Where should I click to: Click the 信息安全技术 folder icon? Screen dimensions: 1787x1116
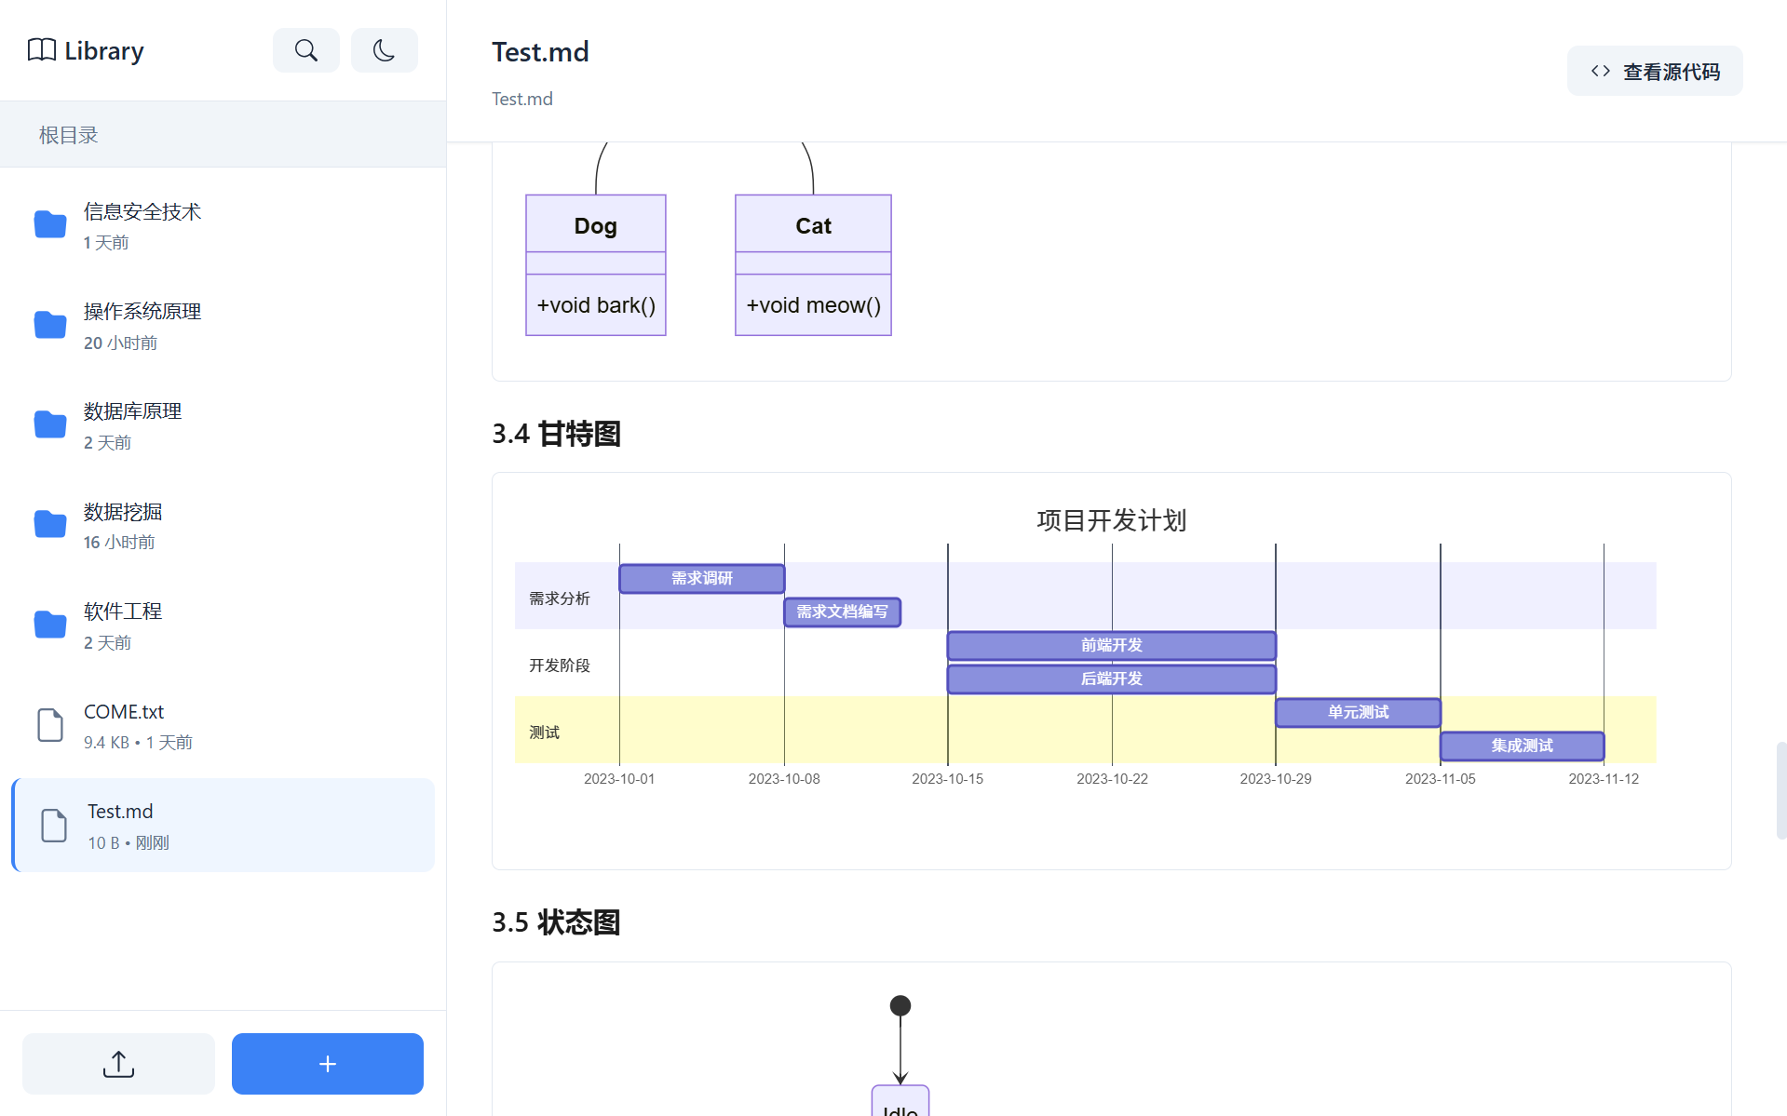[x=49, y=224]
